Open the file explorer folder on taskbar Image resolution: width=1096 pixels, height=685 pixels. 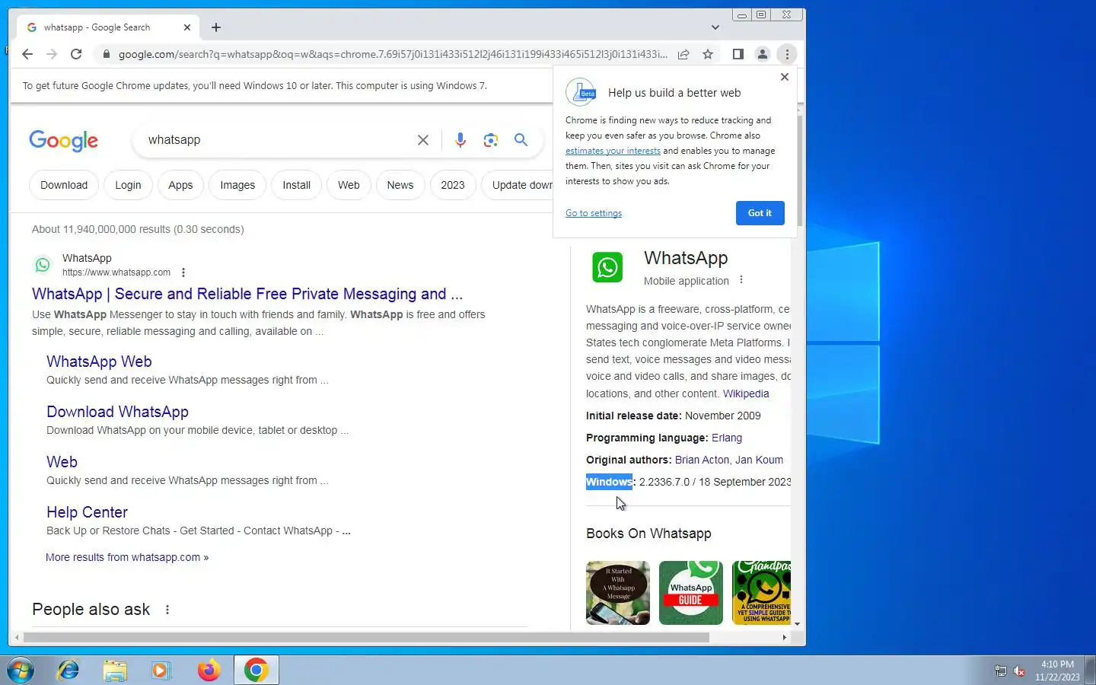115,671
